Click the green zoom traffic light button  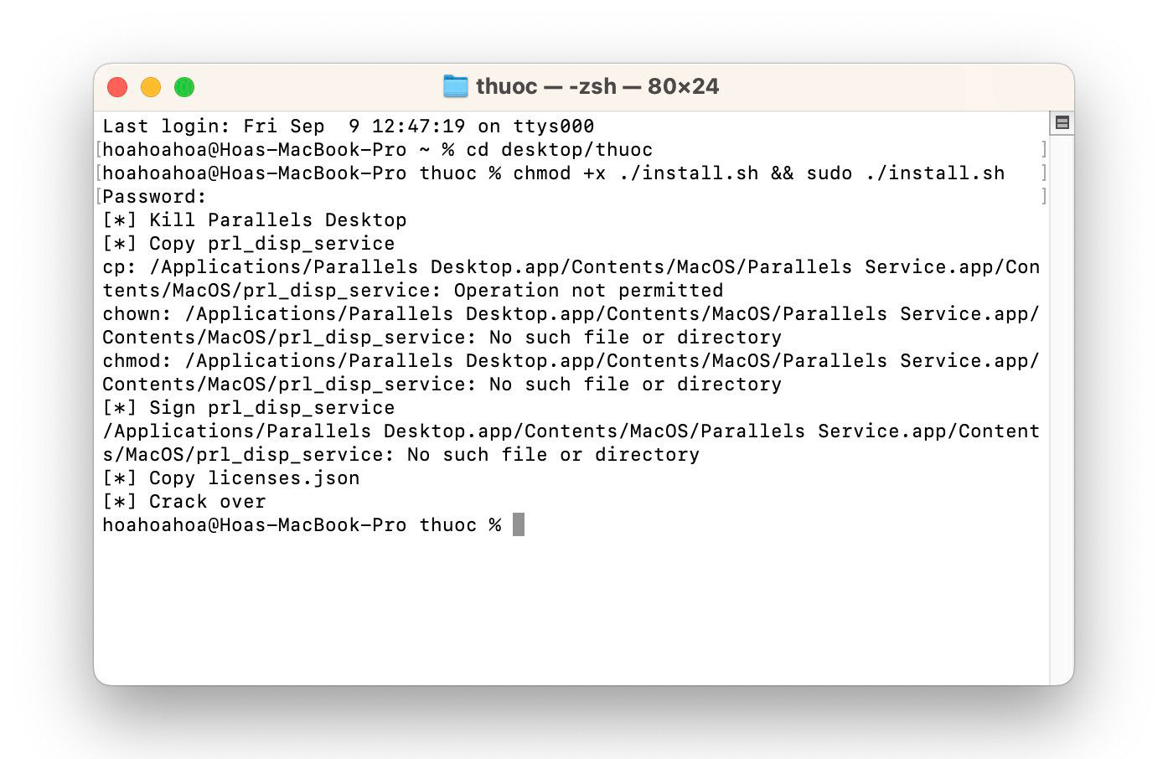[183, 86]
